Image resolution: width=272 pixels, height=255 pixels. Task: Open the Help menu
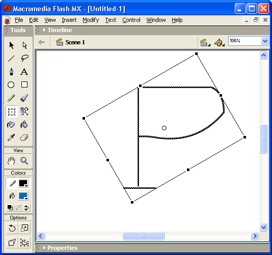177,20
